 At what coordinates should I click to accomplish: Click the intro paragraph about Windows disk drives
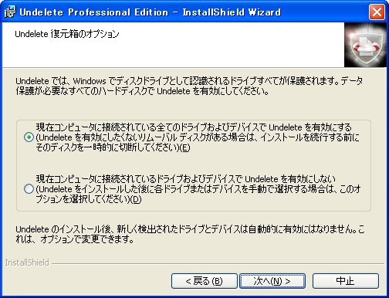189,86
